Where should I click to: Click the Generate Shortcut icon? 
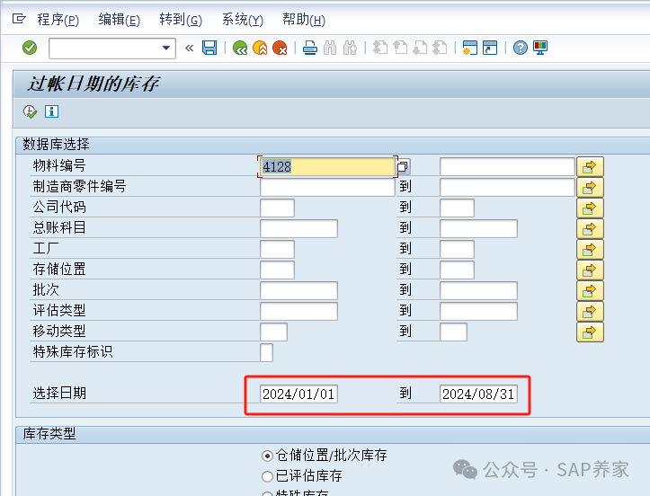tap(490, 48)
